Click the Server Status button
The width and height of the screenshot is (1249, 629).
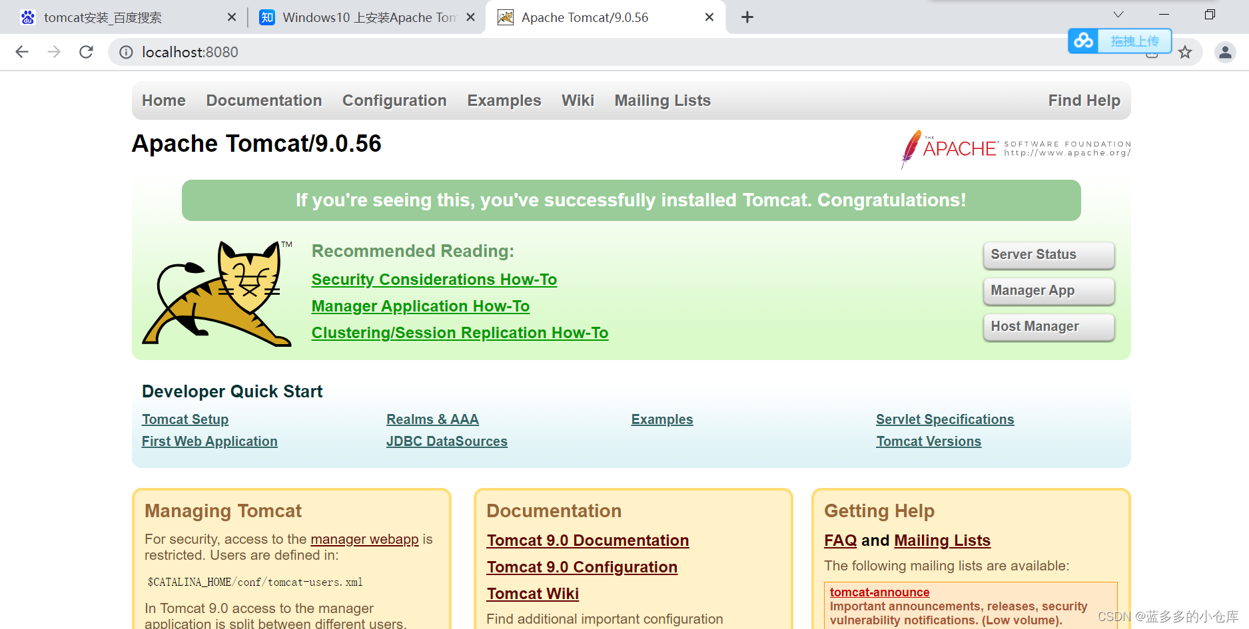[1048, 255]
